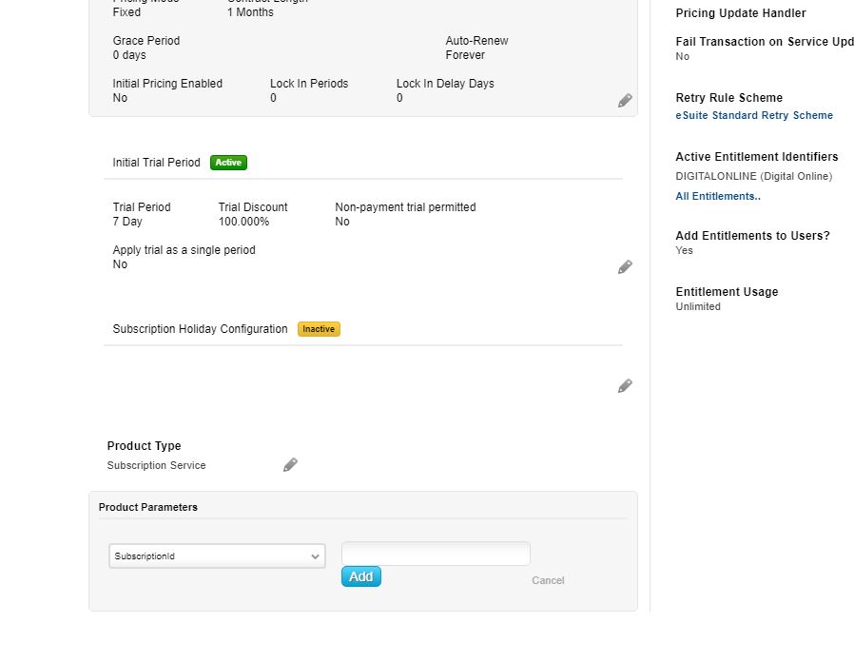Click the Subscription Holiday Configuration heading
This screenshot has width=854, height=663.
click(x=200, y=329)
